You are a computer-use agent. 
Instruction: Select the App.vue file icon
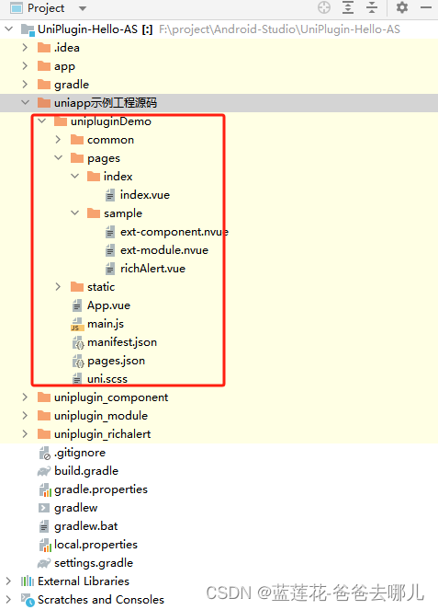tap(77, 305)
